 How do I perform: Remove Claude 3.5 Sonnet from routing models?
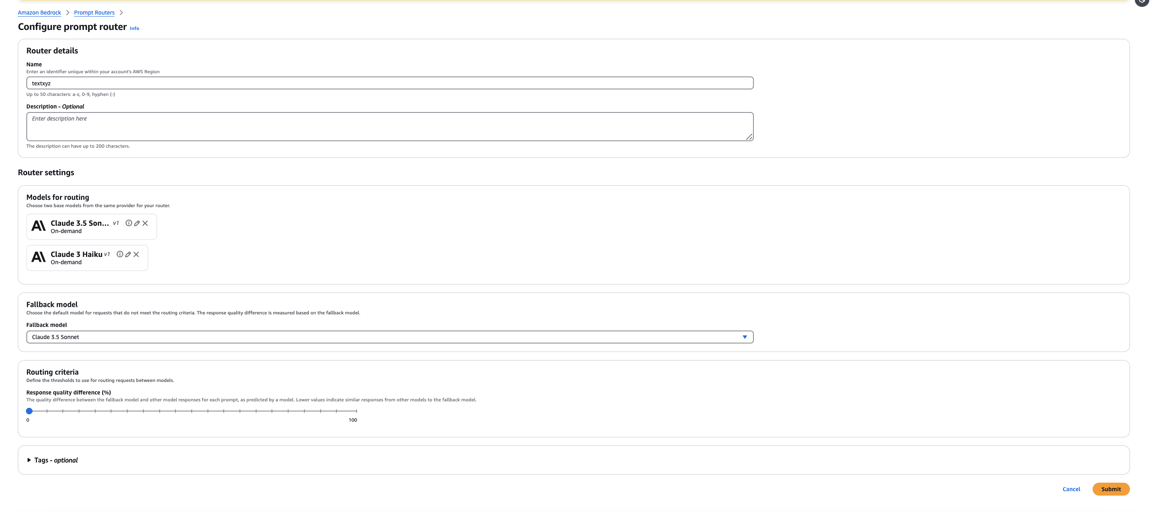coord(145,223)
